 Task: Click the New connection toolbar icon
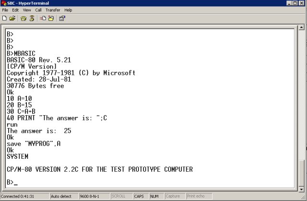[4, 18]
